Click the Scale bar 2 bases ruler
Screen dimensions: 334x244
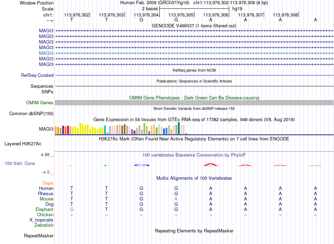194,9
